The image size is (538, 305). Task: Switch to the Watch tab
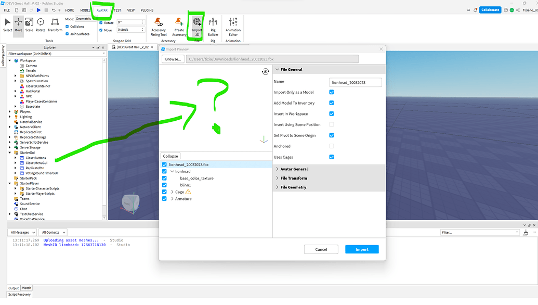tap(27, 288)
